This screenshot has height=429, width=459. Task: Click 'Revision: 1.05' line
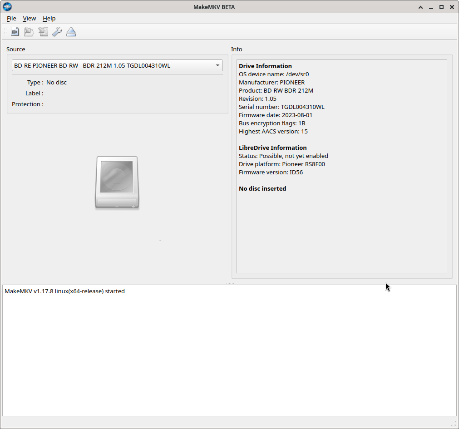tap(257, 99)
